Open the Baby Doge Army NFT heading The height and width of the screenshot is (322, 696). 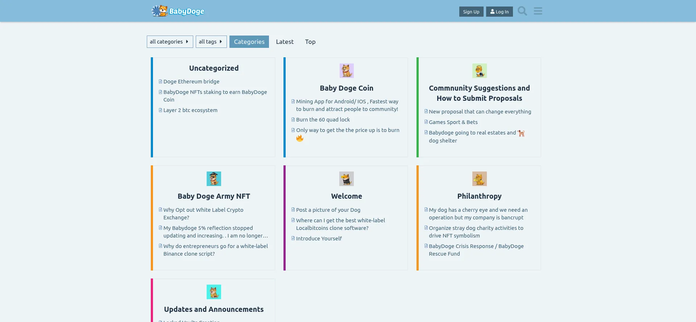tap(214, 196)
